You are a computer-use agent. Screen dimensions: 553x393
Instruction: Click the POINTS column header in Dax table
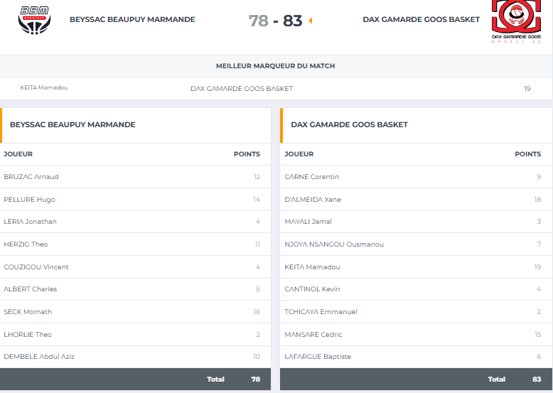pyautogui.click(x=527, y=154)
